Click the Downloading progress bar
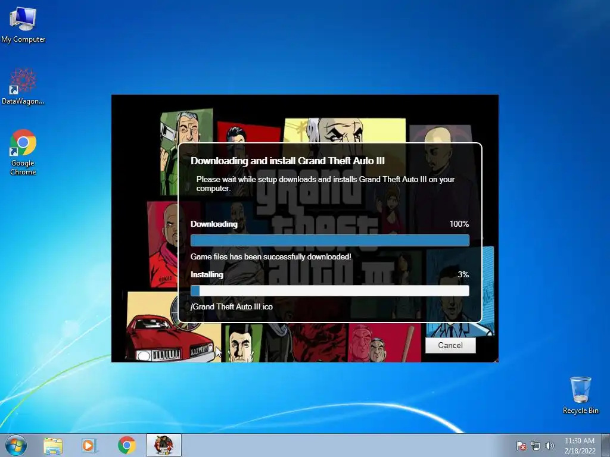The height and width of the screenshot is (457, 610). [x=330, y=240]
